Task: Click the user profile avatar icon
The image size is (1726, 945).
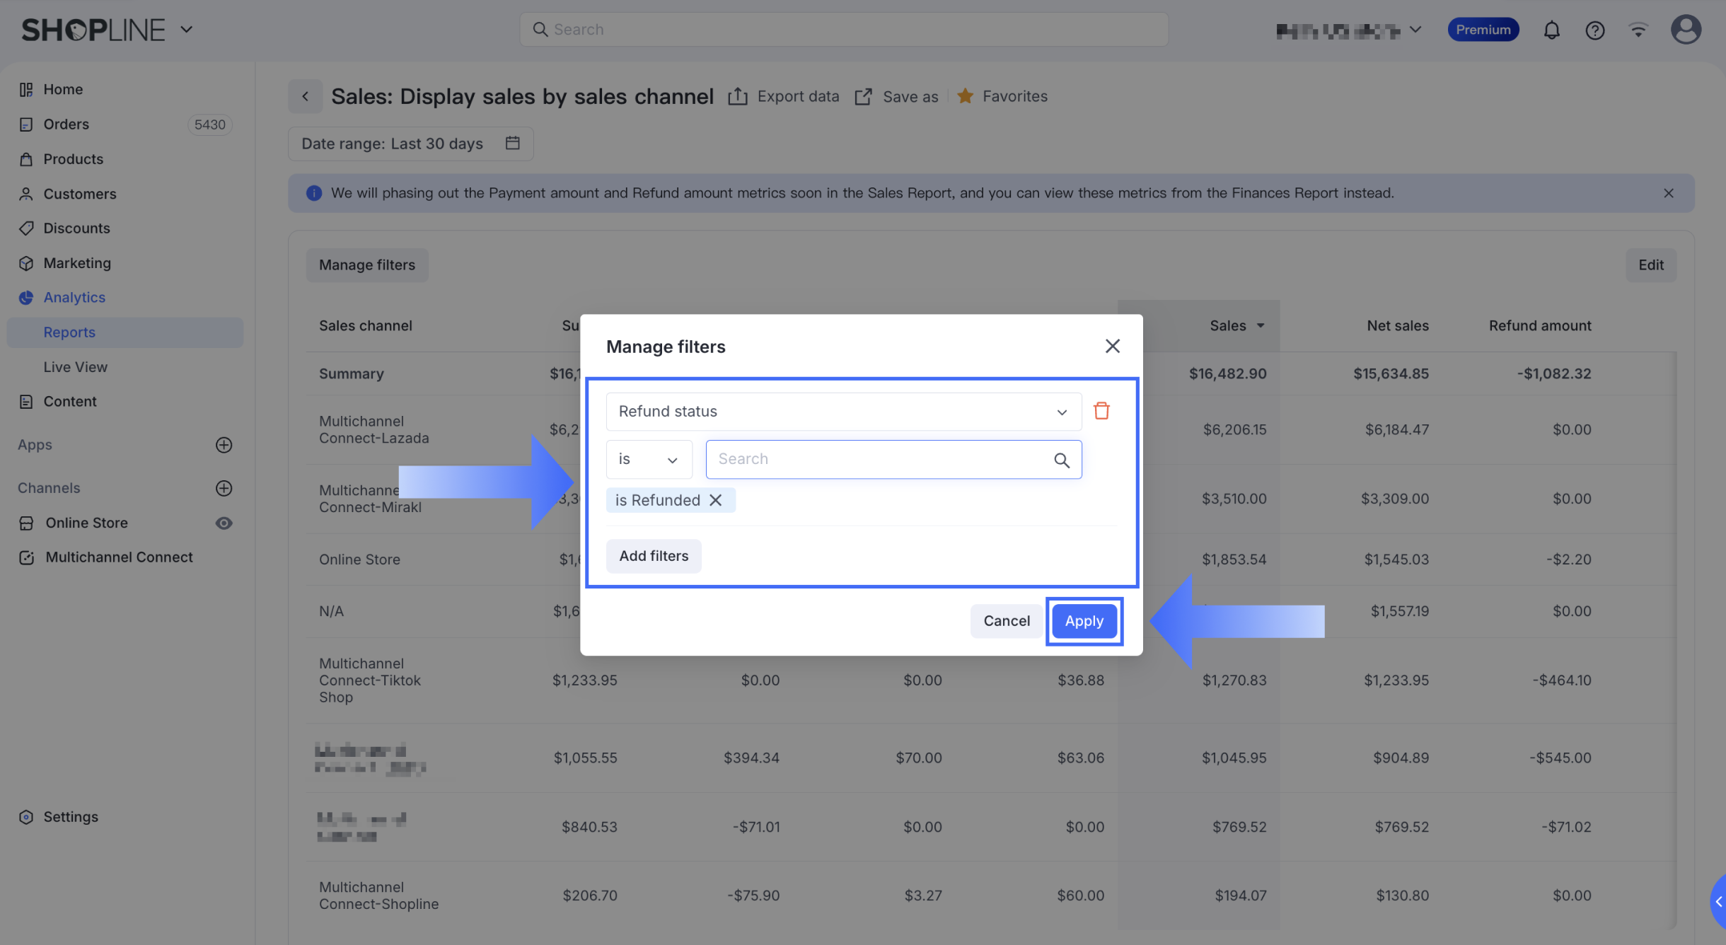Action: click(x=1686, y=30)
